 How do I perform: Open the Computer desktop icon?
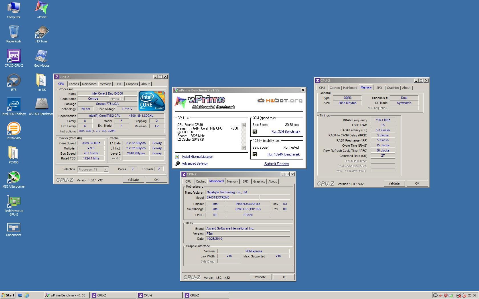tap(13, 10)
